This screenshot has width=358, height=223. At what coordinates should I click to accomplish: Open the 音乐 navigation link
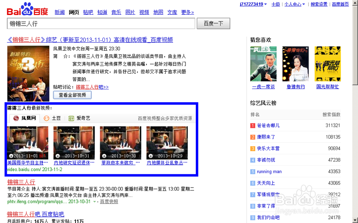point(116,12)
